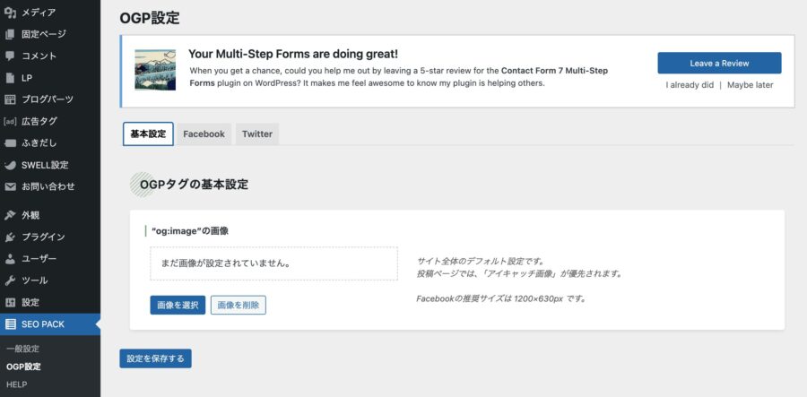This screenshot has height=397, width=807.
Task: Click the コメント speech bubble icon
Action: [x=10, y=56]
